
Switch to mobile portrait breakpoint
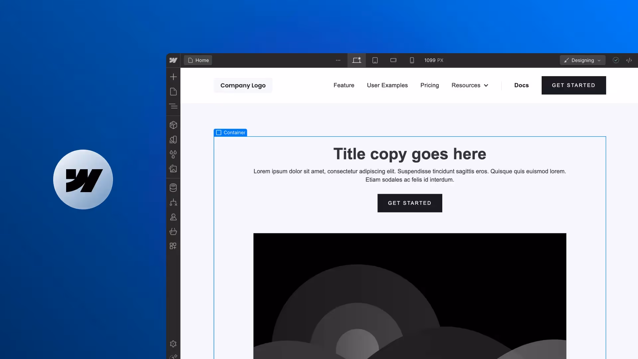coord(412,60)
